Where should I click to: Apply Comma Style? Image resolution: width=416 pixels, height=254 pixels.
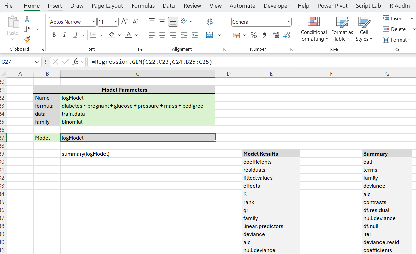pos(264,35)
